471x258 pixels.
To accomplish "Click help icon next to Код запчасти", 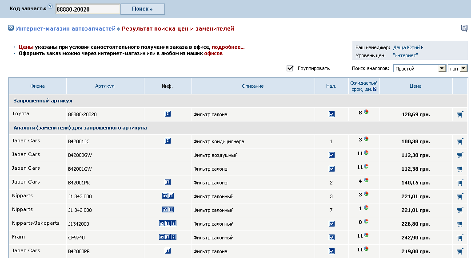I will [x=50, y=7].
